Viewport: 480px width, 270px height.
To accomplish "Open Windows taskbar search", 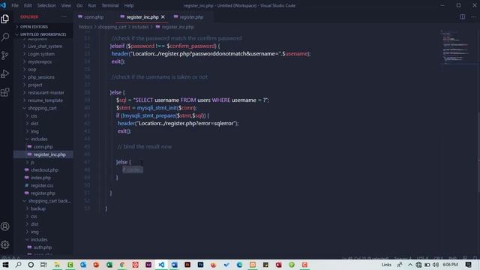I will point(18,265).
